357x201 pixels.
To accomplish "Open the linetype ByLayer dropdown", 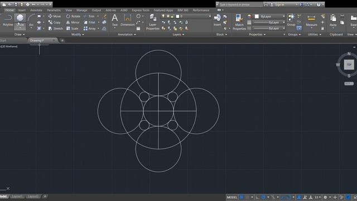I will (x=269, y=28).
